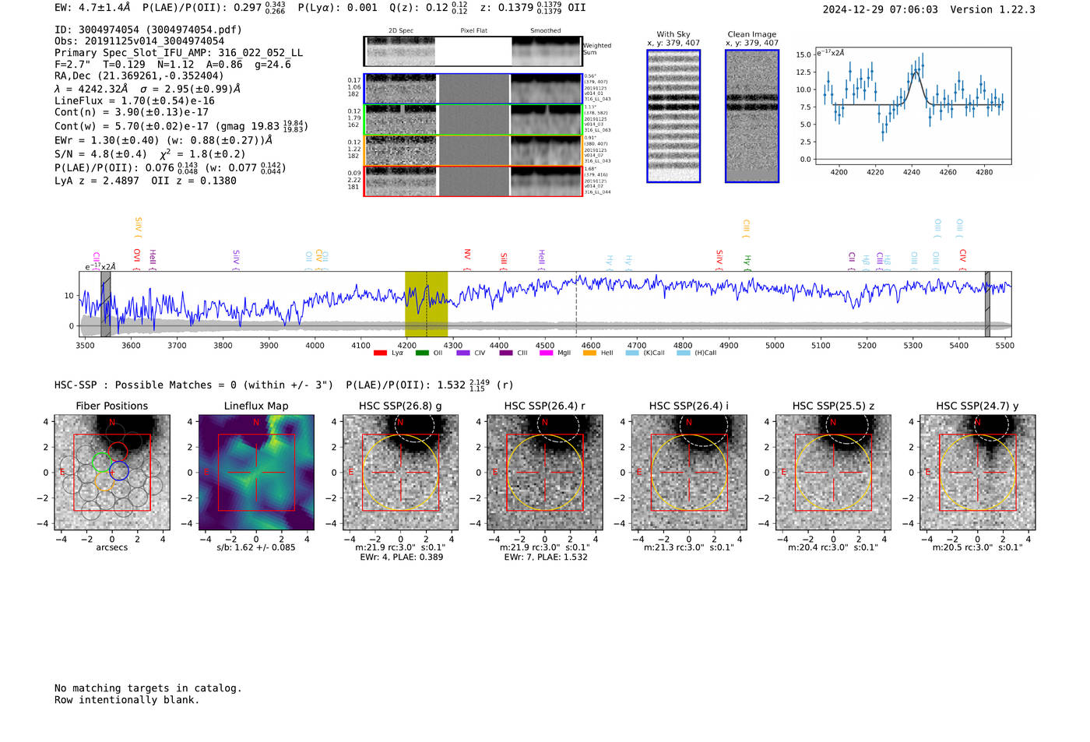Screen dimensions: 1090x742
Task: Open the HSC SSP(25.5) z cutout
Action: point(833,473)
